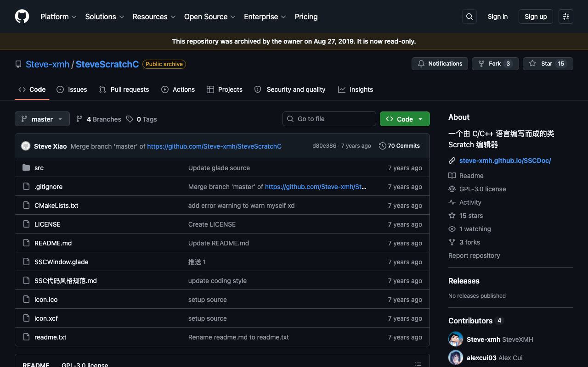The width and height of the screenshot is (588, 367).
Task: Click the file icon beside LICENSE
Action: coord(26,224)
